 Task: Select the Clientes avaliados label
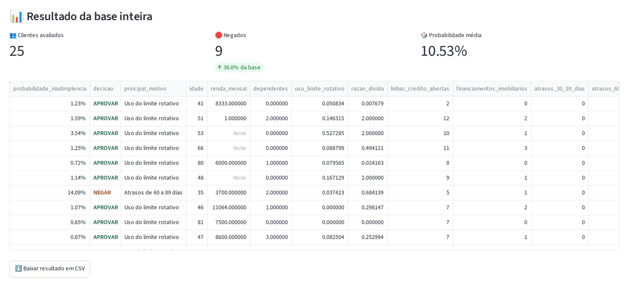(37, 35)
